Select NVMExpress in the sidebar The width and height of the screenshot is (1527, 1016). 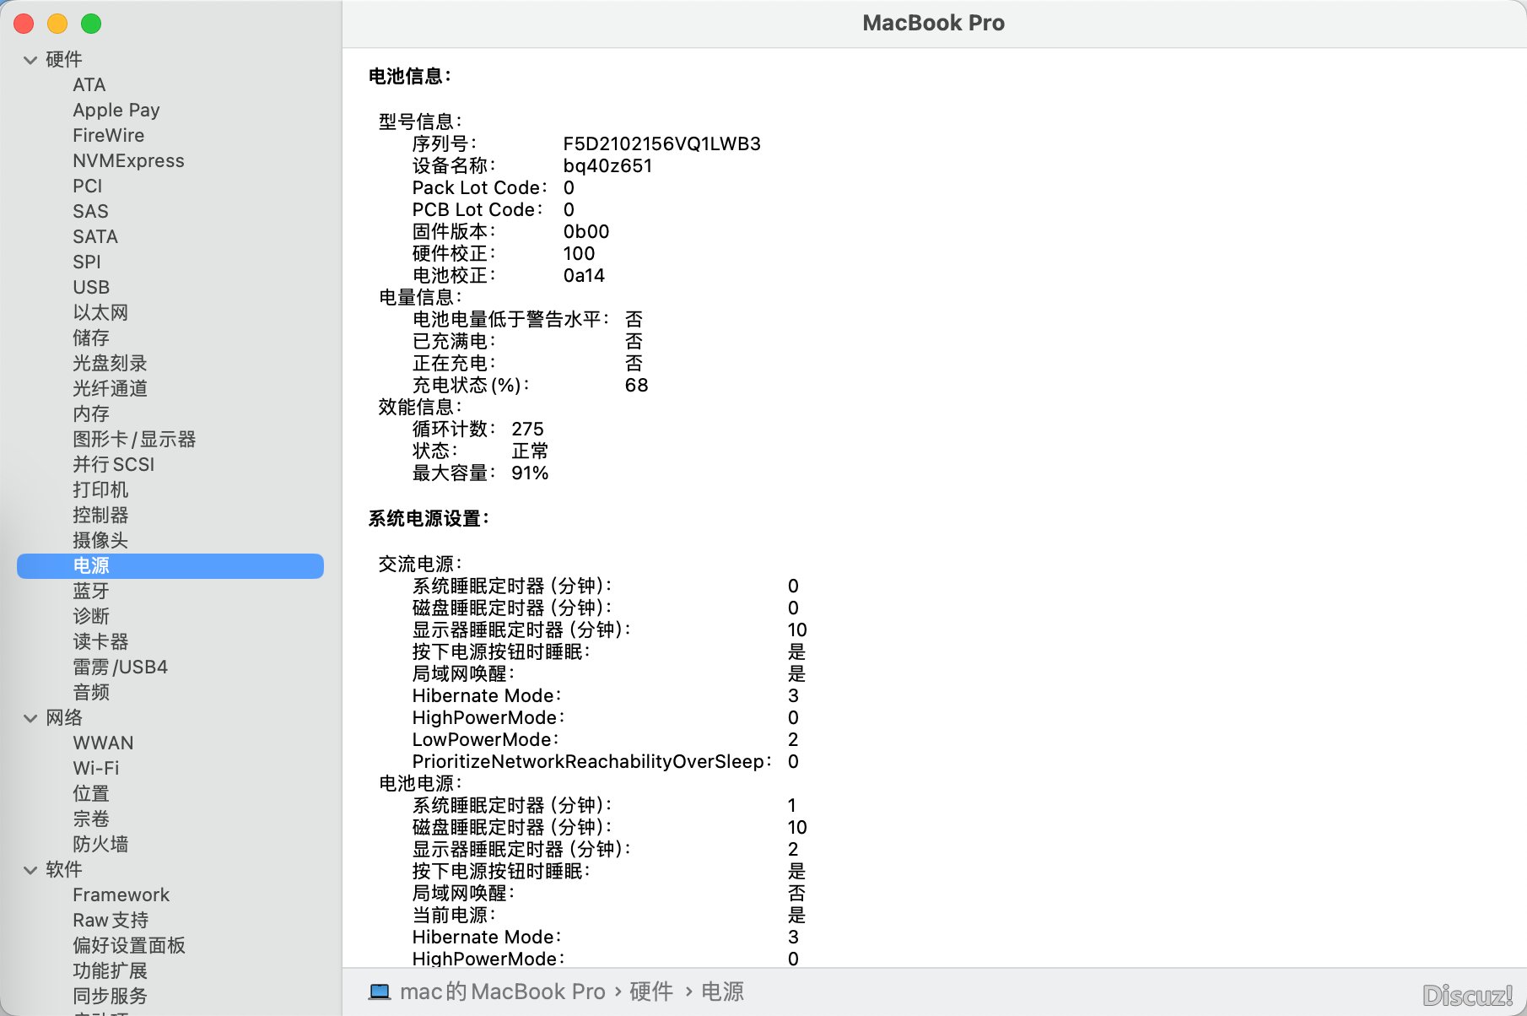128,161
